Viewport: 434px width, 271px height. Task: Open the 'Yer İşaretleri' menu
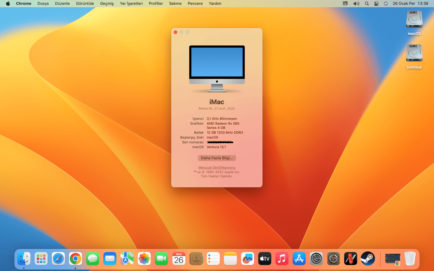tap(131, 4)
